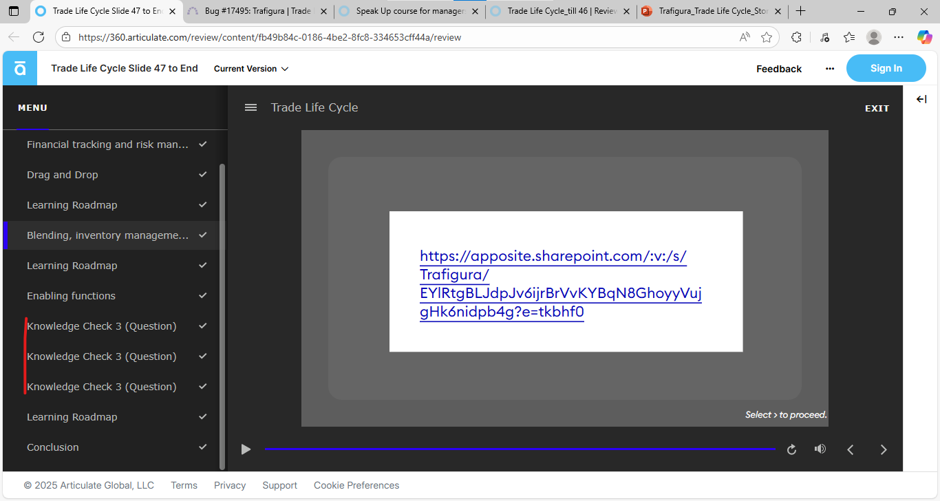Screen dimensions: 940x501
Task: Switch to the Speak Up course tab
Action: click(409, 11)
